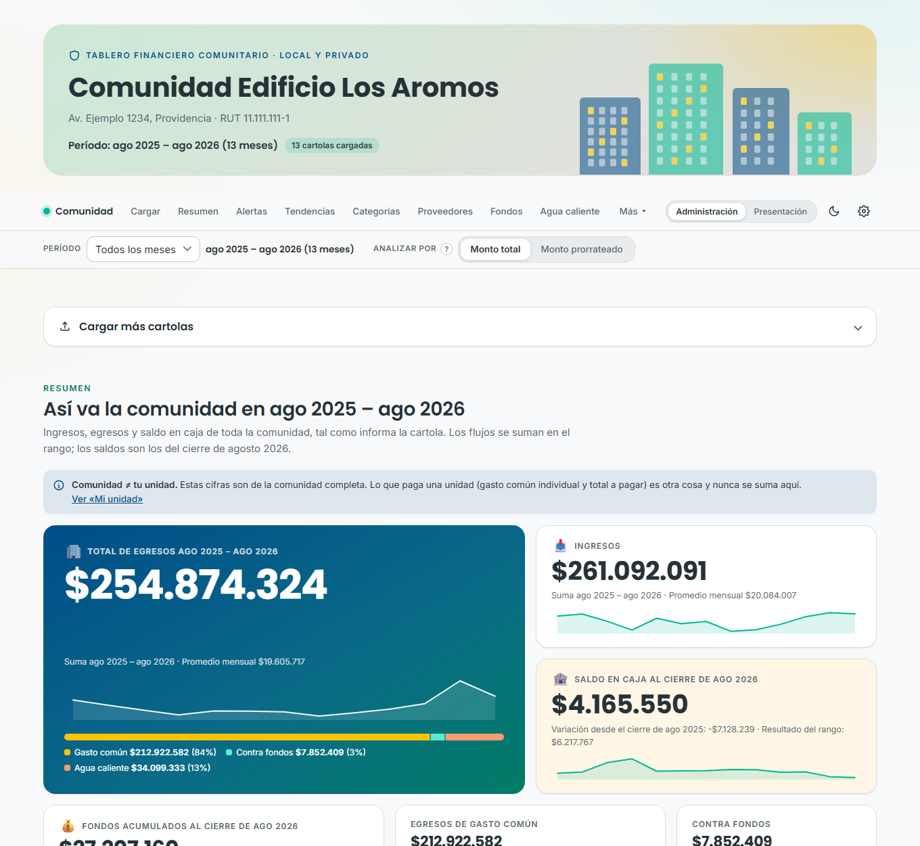Open the Alertas tab
This screenshot has width=920, height=846.
click(x=252, y=211)
